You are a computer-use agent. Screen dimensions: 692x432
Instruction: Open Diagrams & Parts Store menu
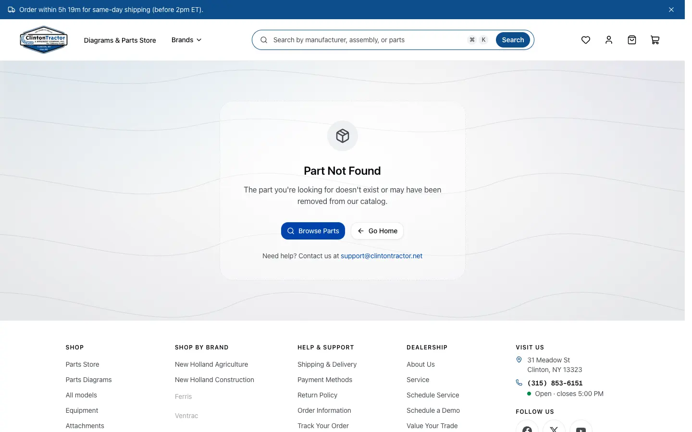pos(120,40)
